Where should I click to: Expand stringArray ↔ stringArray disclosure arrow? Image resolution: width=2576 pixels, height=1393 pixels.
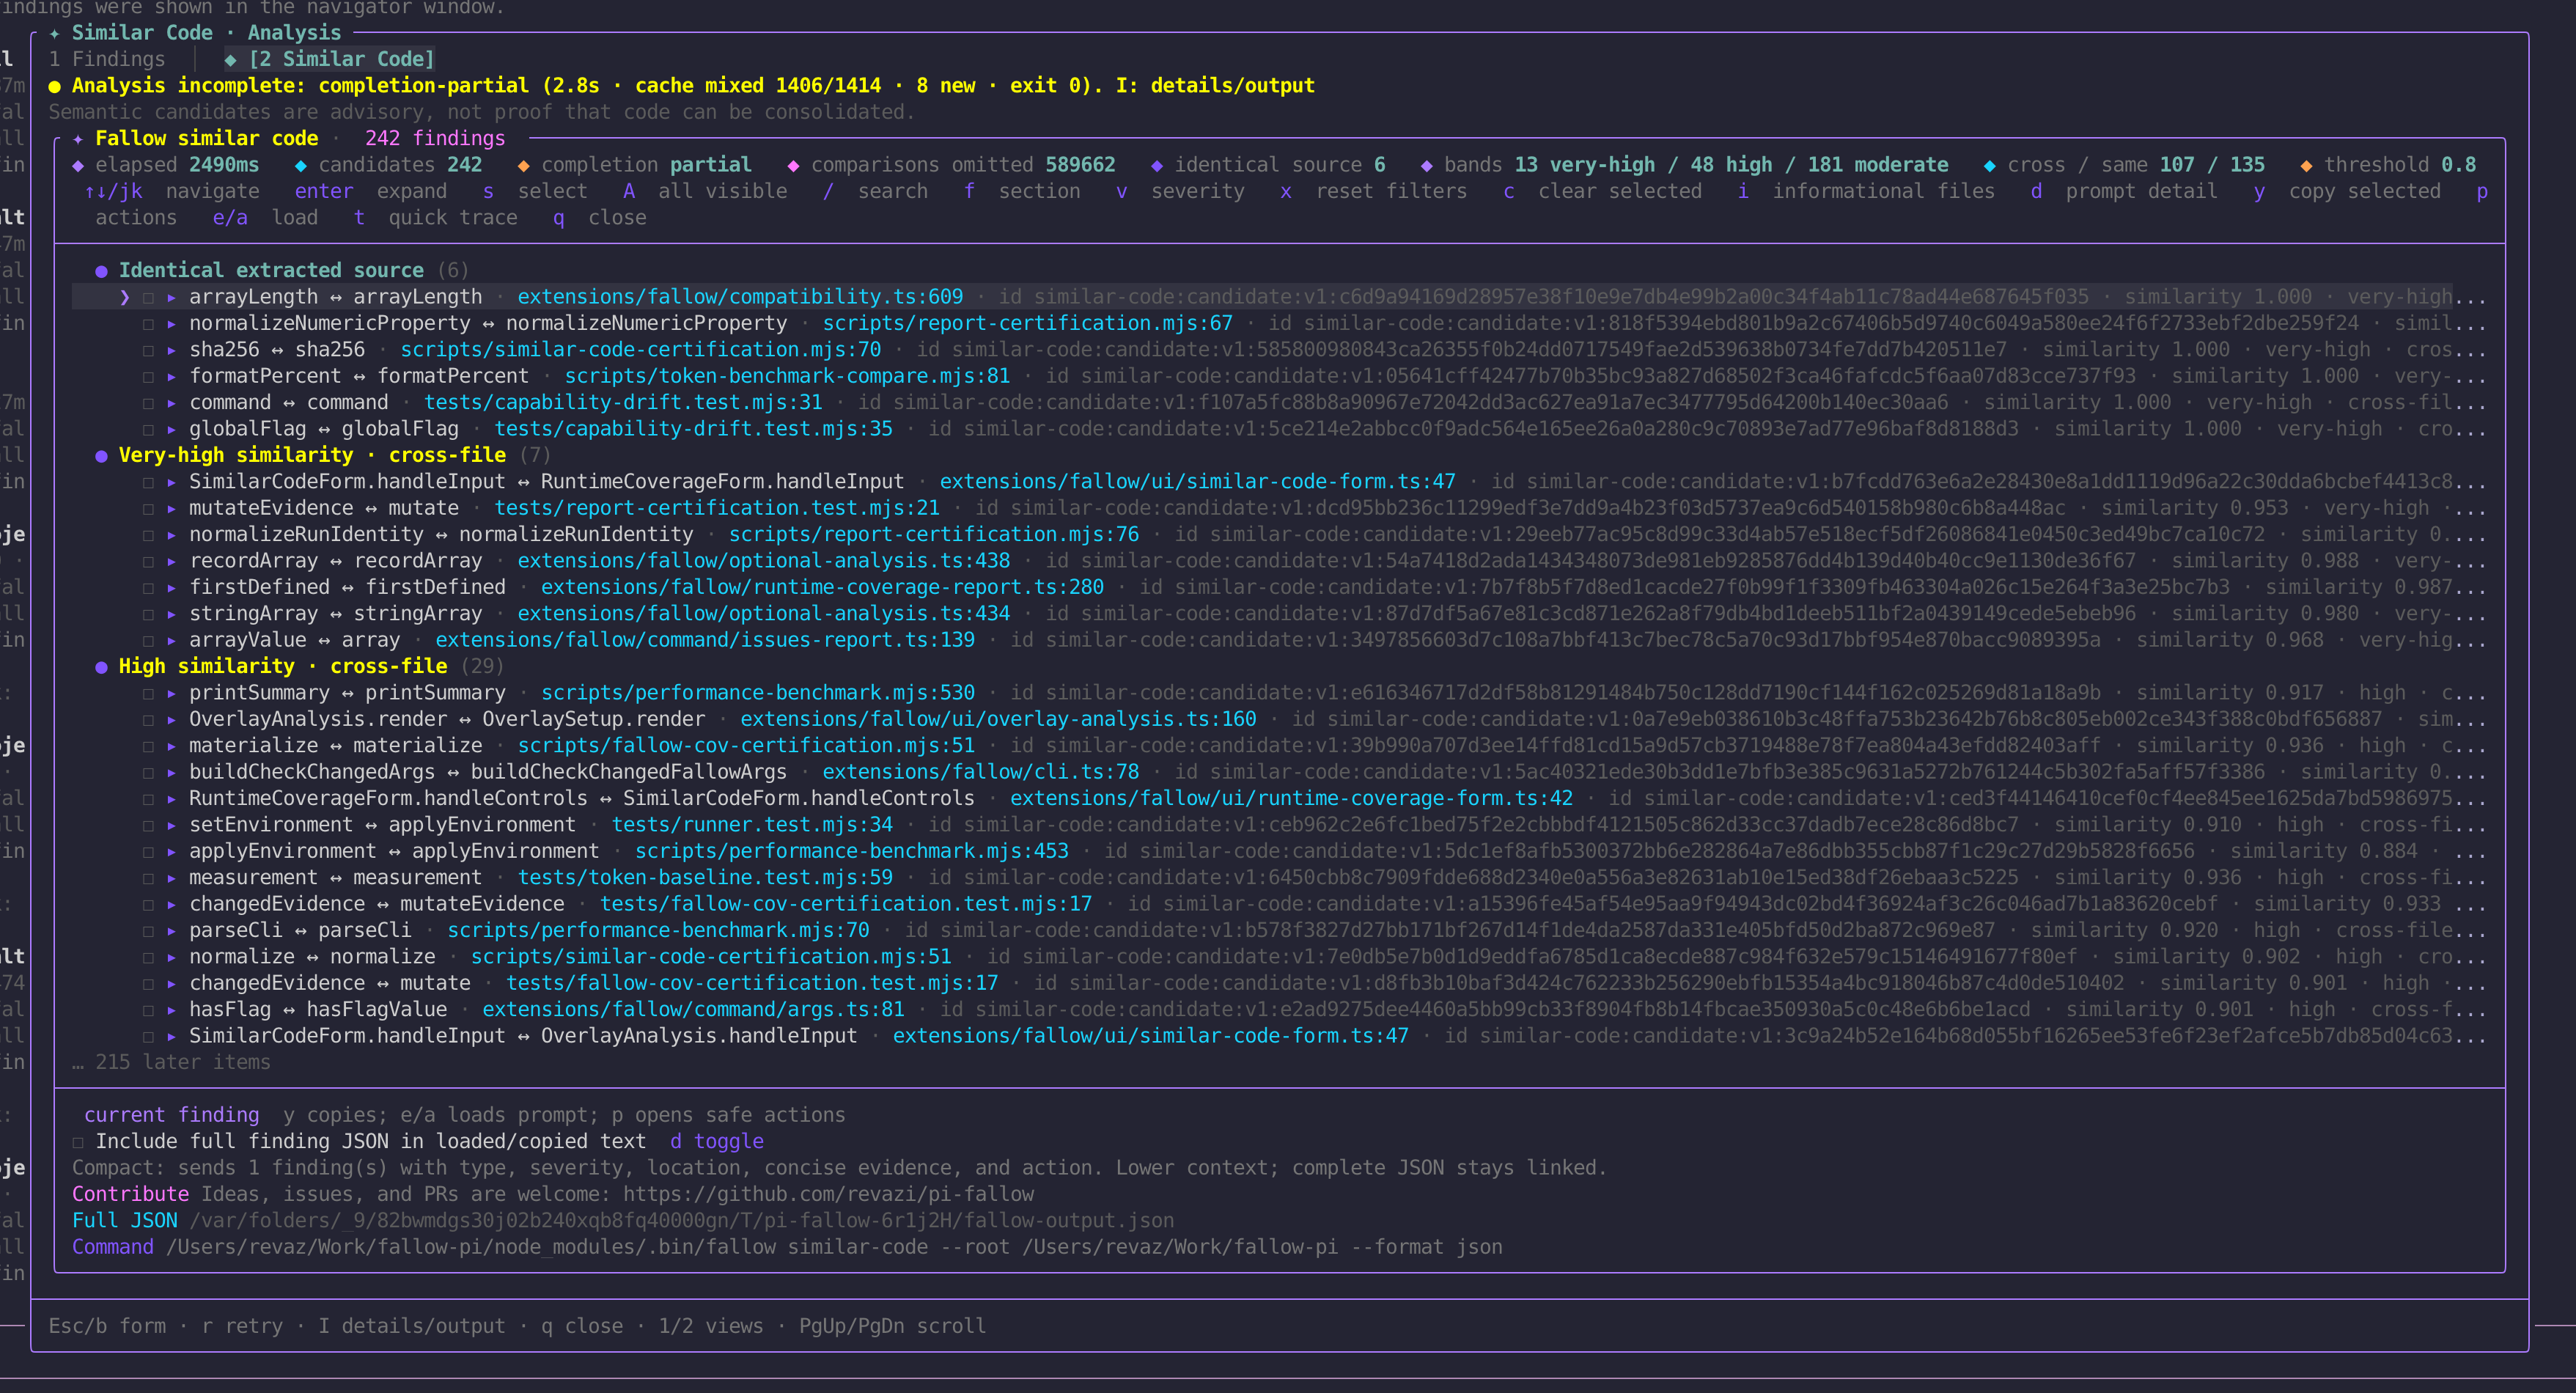[x=172, y=614]
